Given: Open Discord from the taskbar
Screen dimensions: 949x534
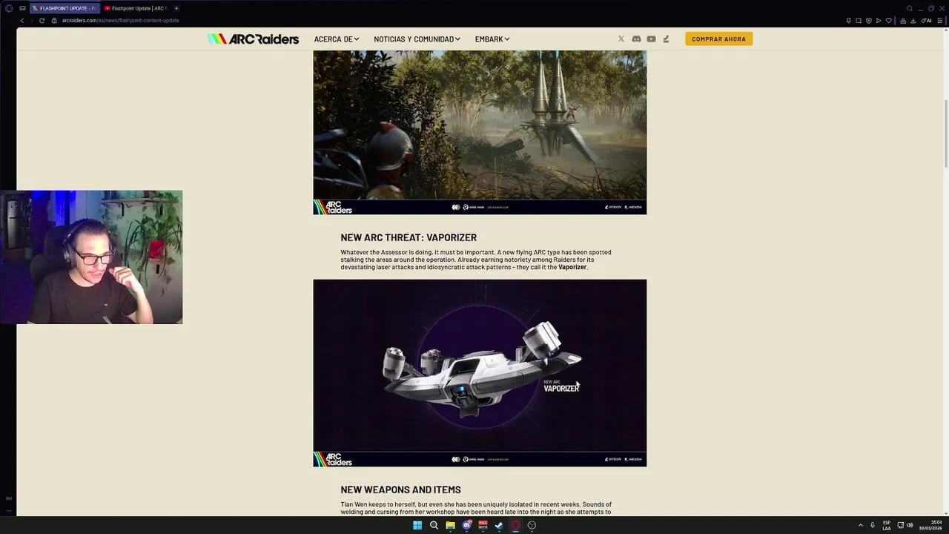Looking at the screenshot, I should (x=467, y=525).
